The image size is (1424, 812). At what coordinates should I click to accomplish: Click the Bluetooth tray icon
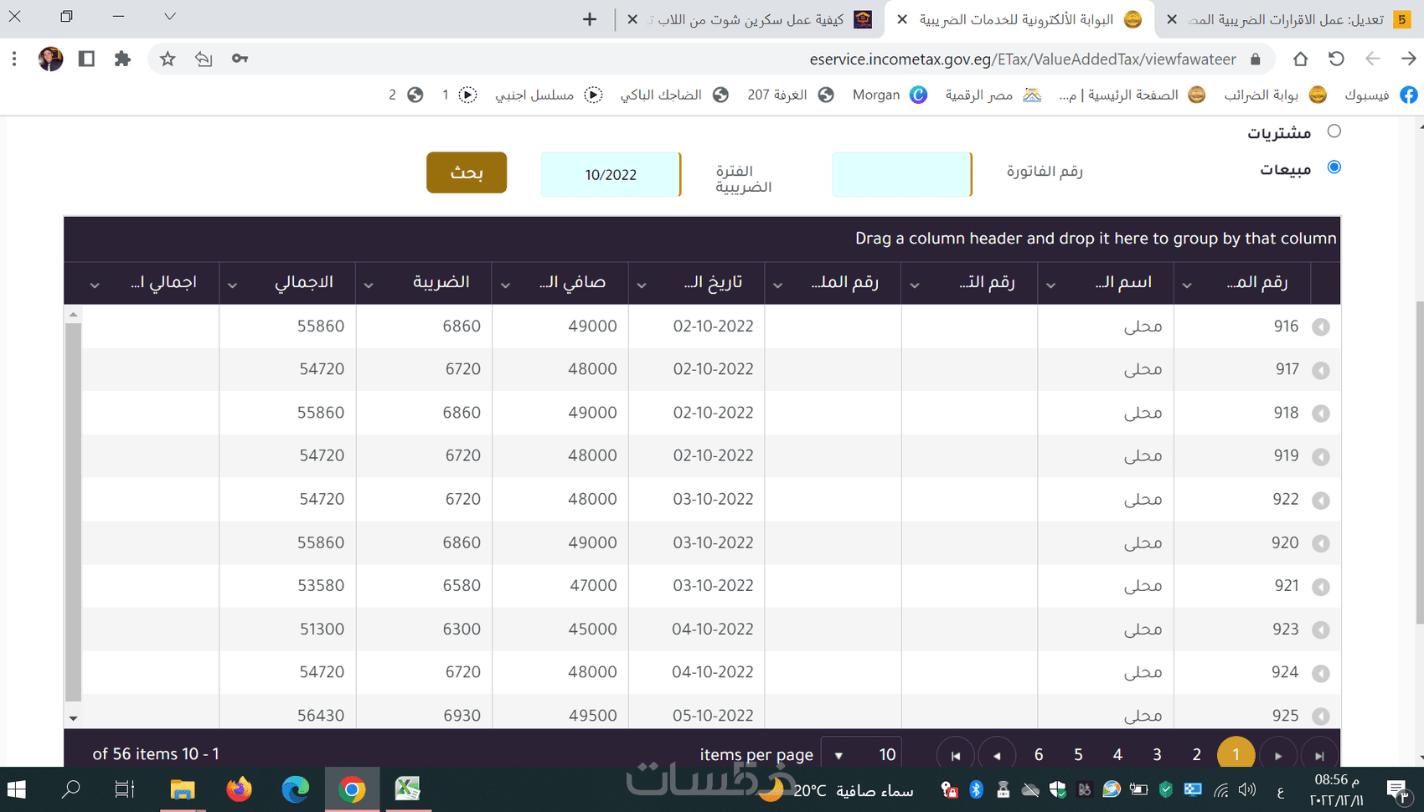[x=976, y=789]
